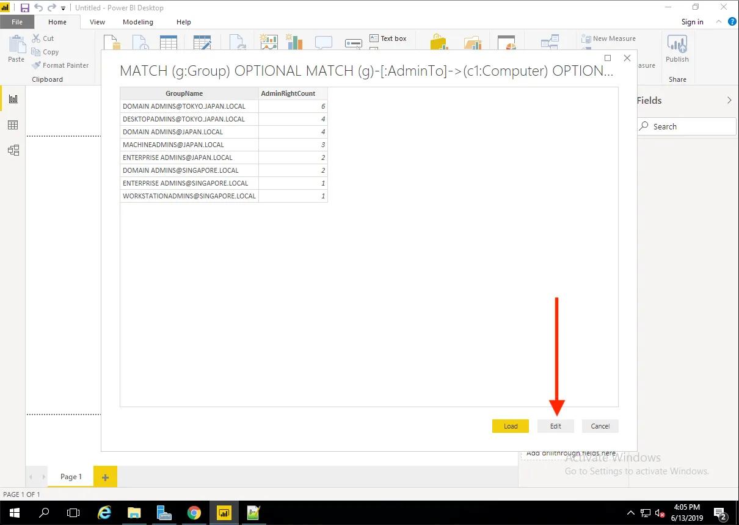Select the Page 1 tab
739x525 pixels.
click(71, 477)
